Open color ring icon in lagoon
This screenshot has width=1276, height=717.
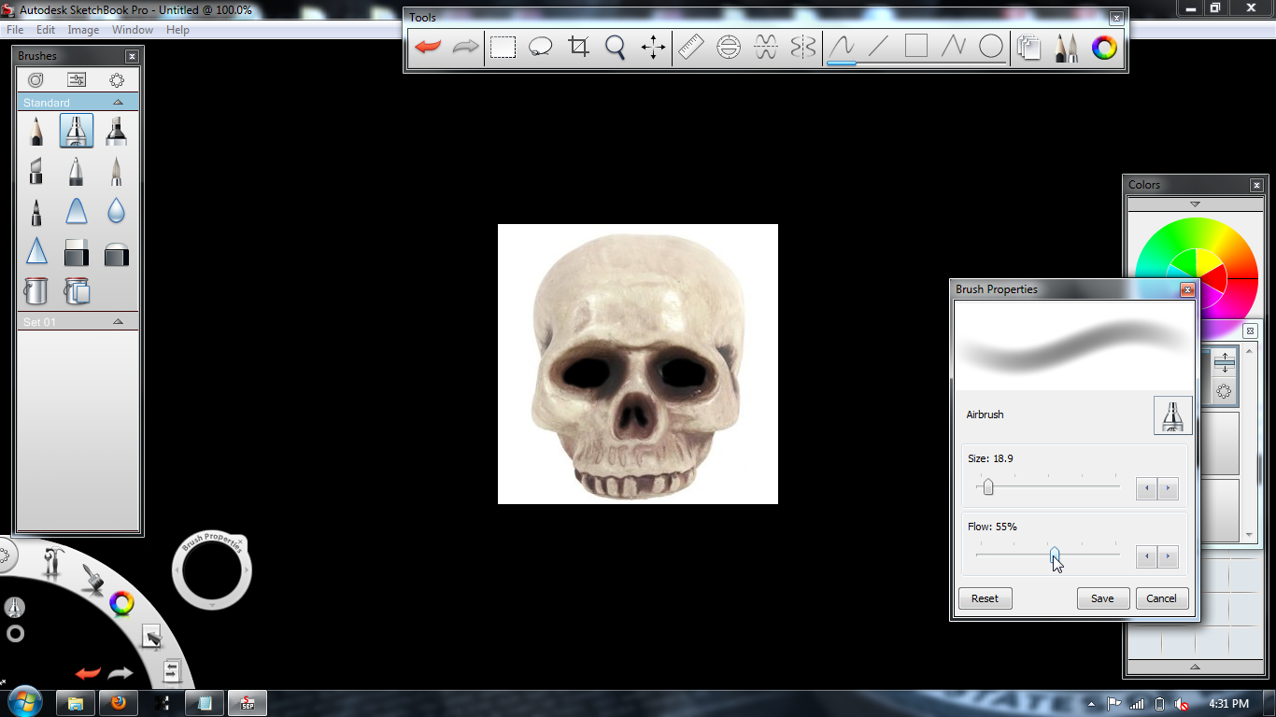pyautogui.click(x=121, y=604)
